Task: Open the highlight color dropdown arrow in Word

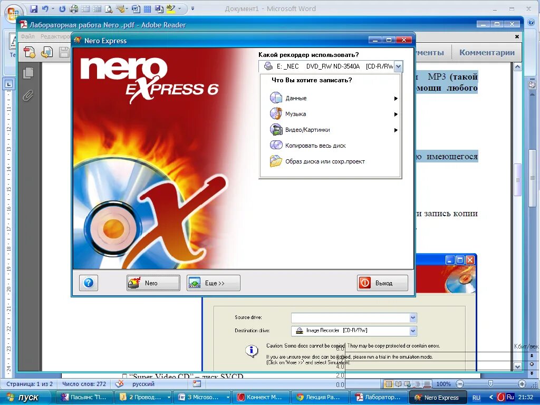Action: coord(179,8)
